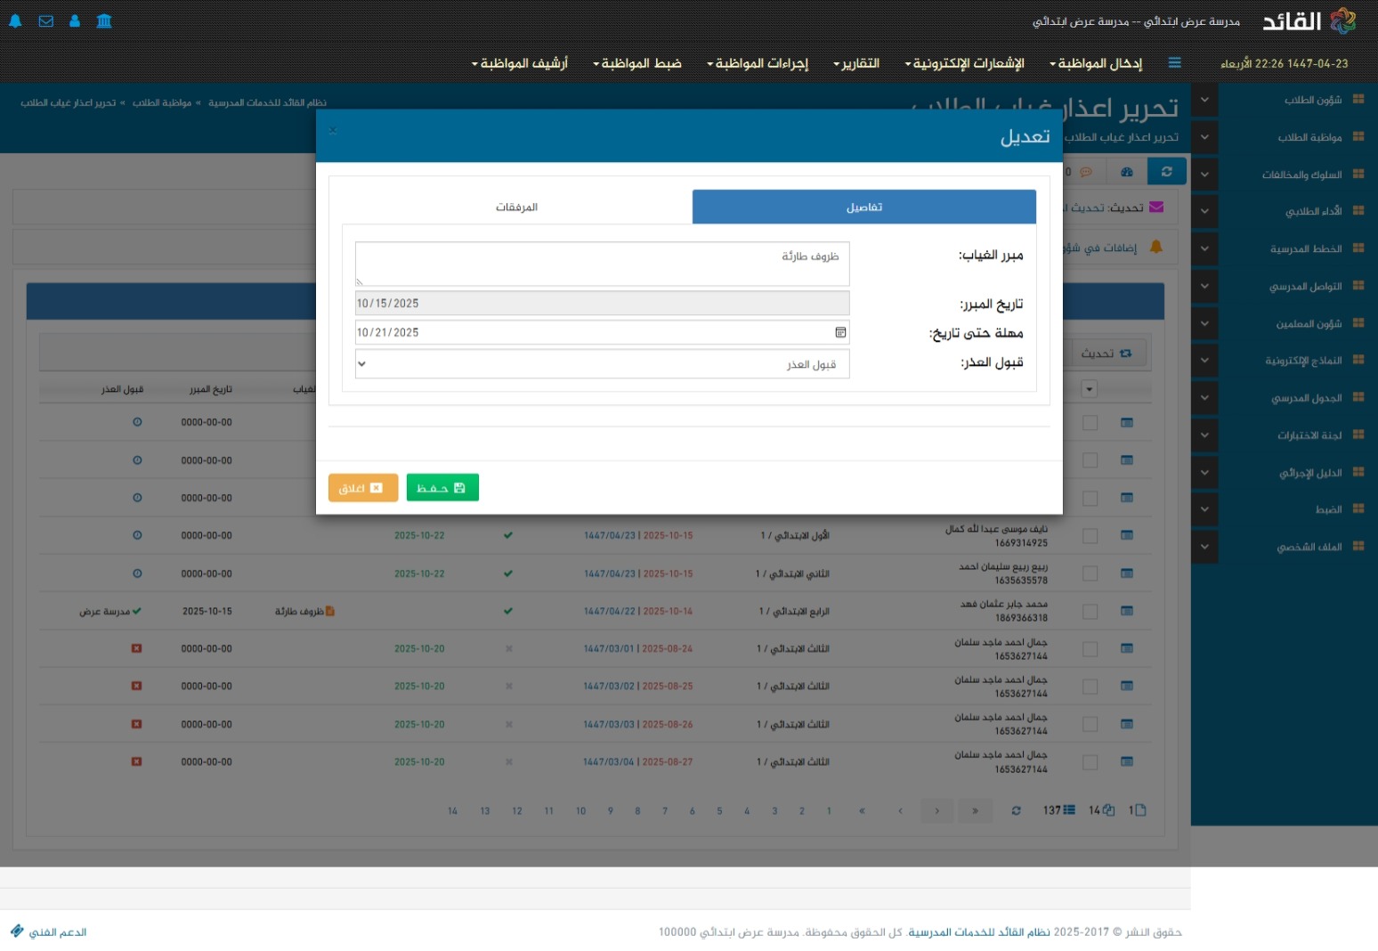Click the dashboard palette icon in the toolbar
The width and height of the screenshot is (1378, 951).
pyautogui.click(x=1127, y=172)
